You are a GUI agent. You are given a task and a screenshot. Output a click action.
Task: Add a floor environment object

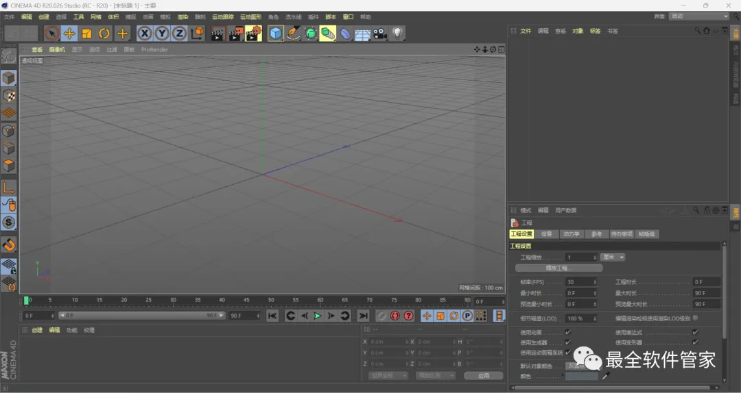[x=362, y=34]
